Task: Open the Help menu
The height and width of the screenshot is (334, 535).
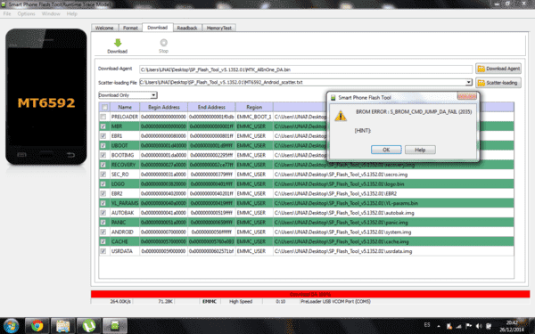Action: tap(71, 13)
